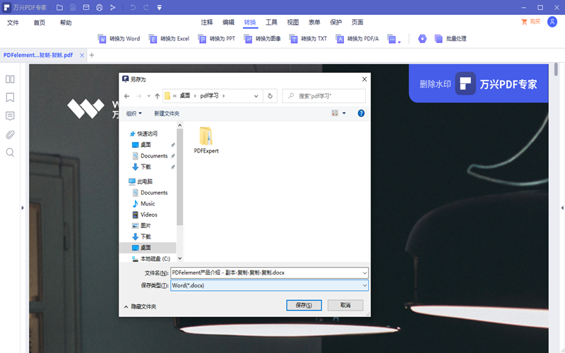The width and height of the screenshot is (565, 353).
Task: Convert PDF to PPT
Action: tap(217, 39)
